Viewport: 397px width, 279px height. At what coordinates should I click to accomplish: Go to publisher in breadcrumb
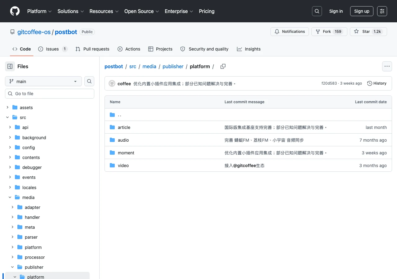173,66
